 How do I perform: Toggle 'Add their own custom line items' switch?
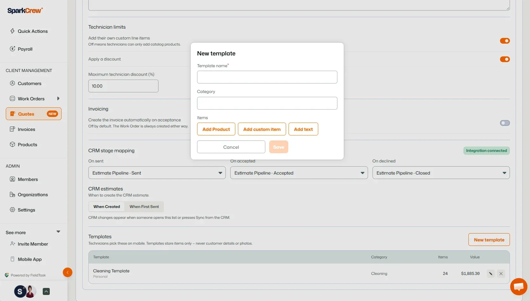505,41
